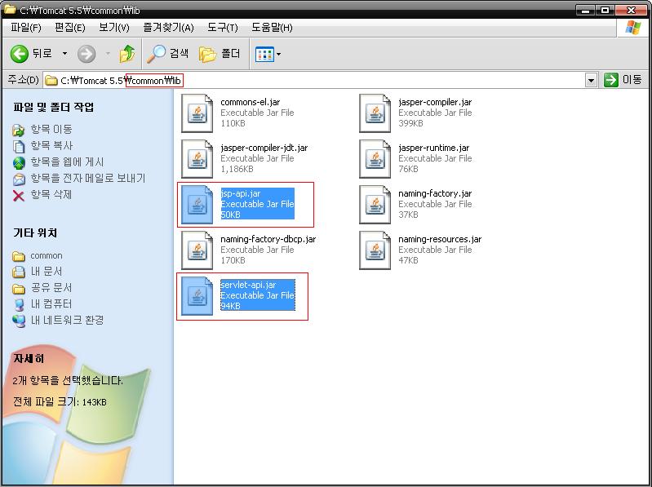Viewport: 652px width, 487px height.
Task: Click 항목을 웹에 게시 publish link
Action: [67, 162]
